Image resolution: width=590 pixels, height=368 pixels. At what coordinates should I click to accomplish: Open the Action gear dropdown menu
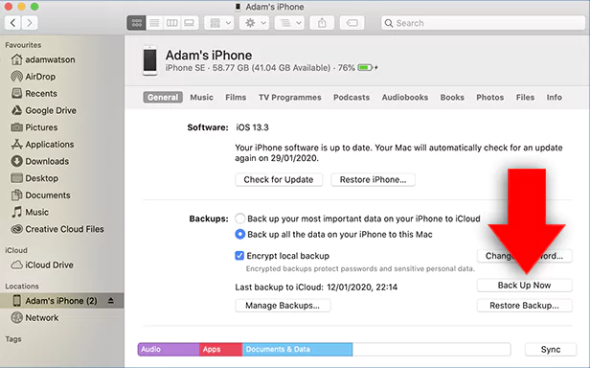tap(255, 23)
